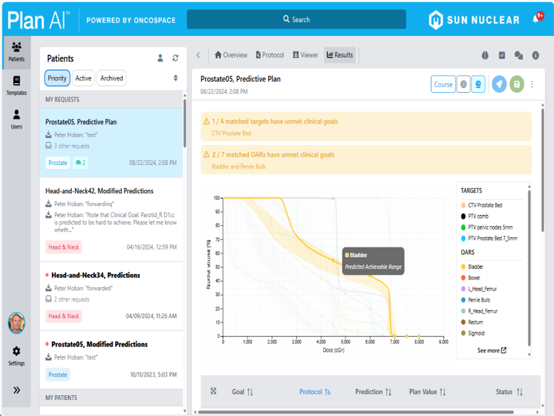Viewport: 554px width, 416px height.
Task: Click the user profile avatar photo
Action: coord(17,323)
